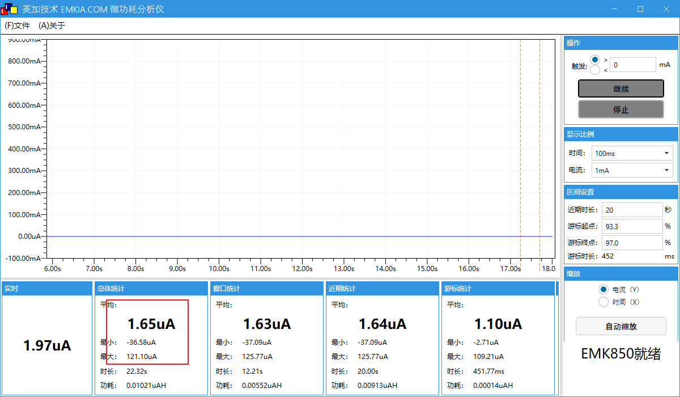Open the (F)文件 menu

(18, 26)
